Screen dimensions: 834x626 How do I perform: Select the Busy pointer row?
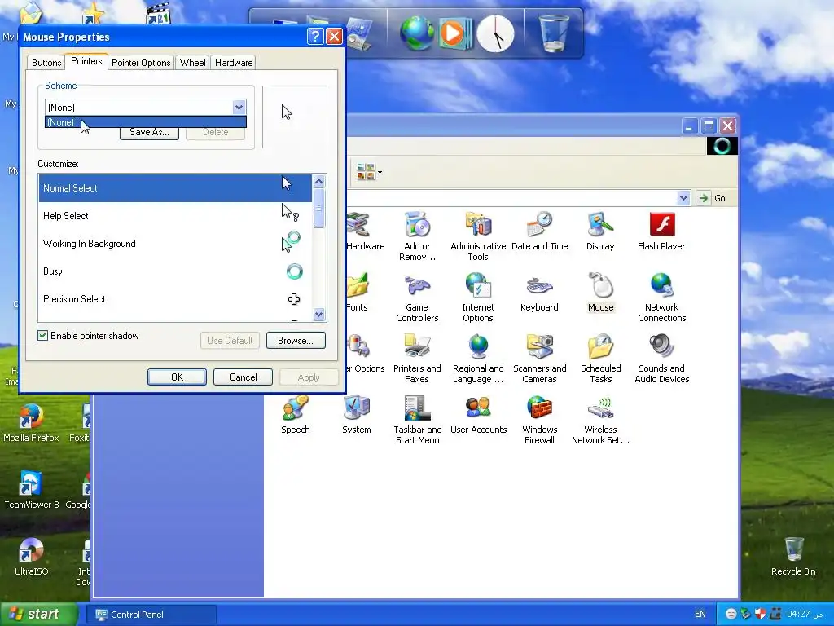click(175, 271)
